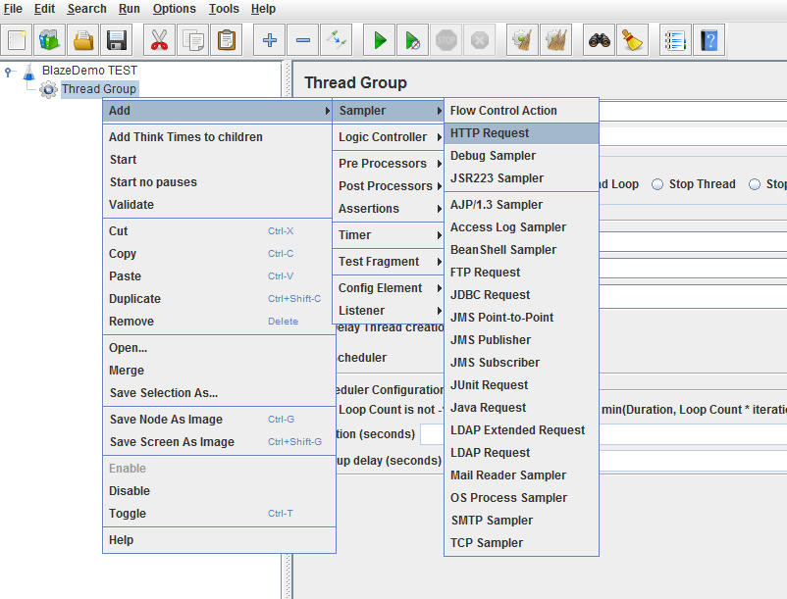
Task: Select JDBC Request sampler
Action: pos(490,295)
